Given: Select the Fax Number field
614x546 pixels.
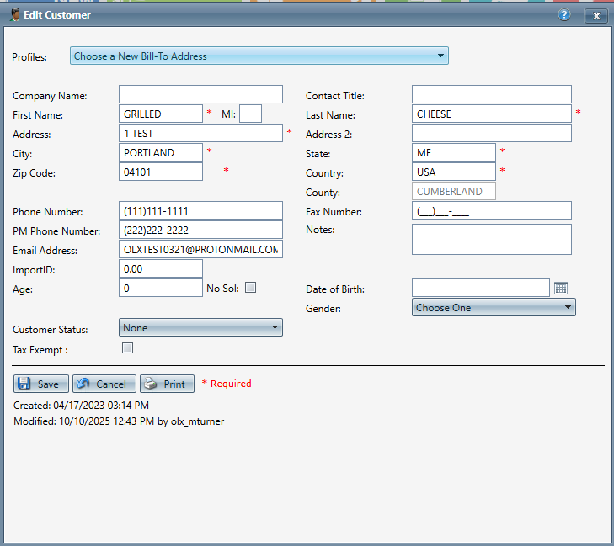Looking at the screenshot, I should click(491, 210).
